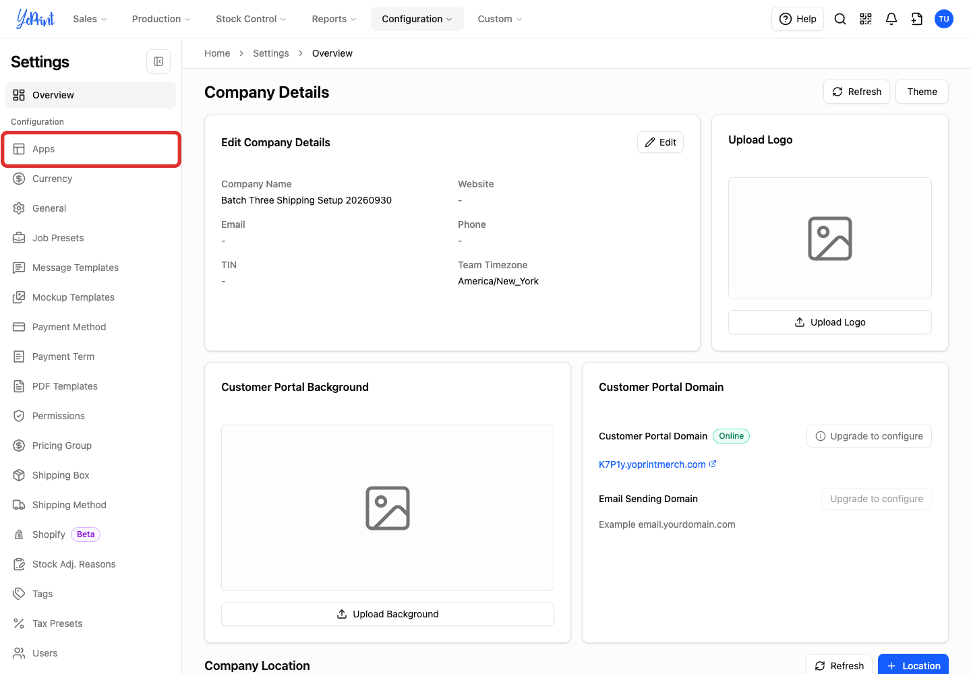
Task: Open the Job Presets icon
Action: pos(19,238)
